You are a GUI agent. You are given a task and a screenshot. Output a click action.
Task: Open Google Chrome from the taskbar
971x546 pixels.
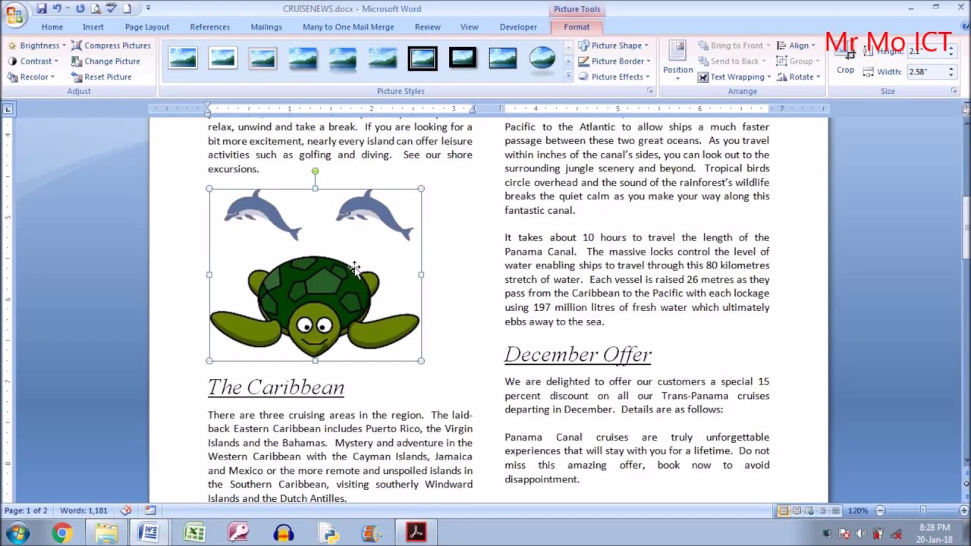[x=62, y=533]
